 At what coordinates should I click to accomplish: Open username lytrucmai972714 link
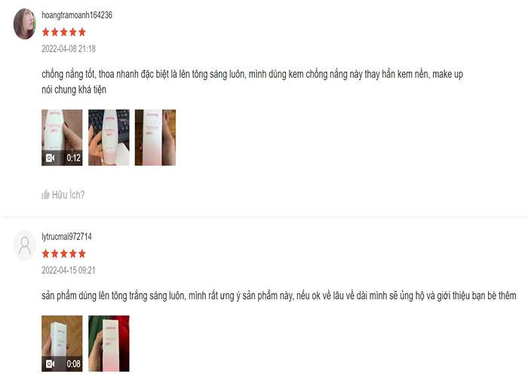(66, 237)
